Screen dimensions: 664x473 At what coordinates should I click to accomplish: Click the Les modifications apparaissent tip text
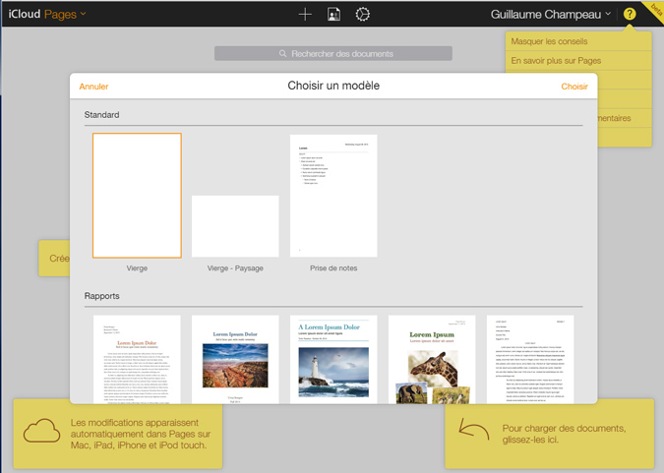141,434
